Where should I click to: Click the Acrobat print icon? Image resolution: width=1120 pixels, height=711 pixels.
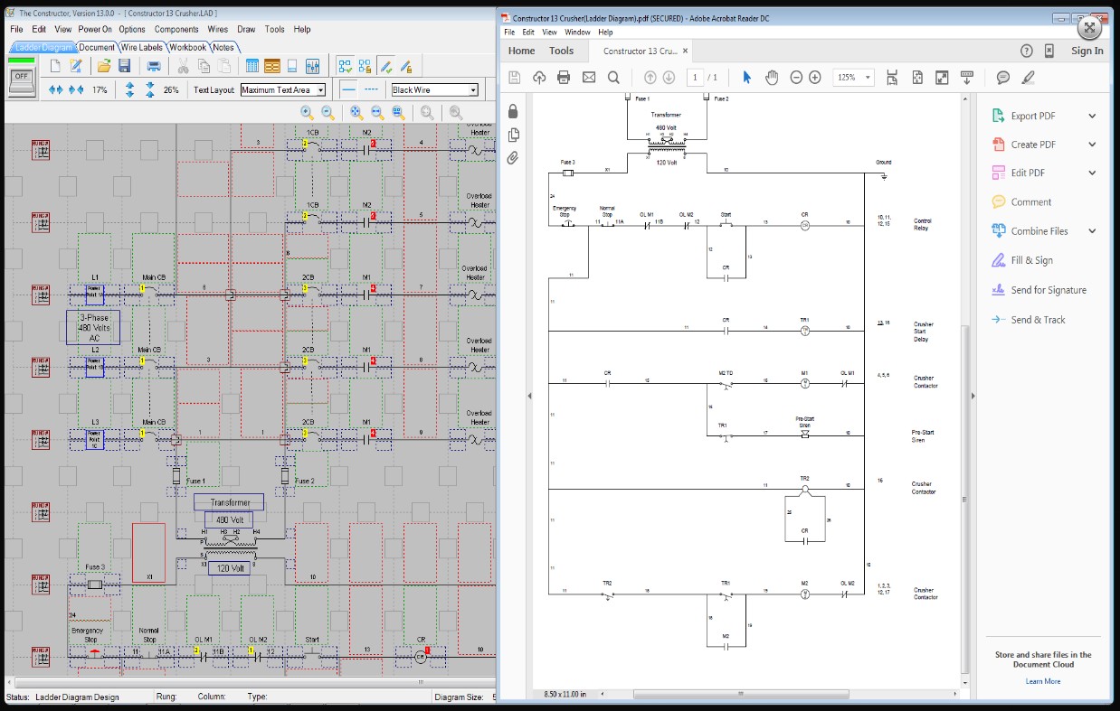pos(564,78)
